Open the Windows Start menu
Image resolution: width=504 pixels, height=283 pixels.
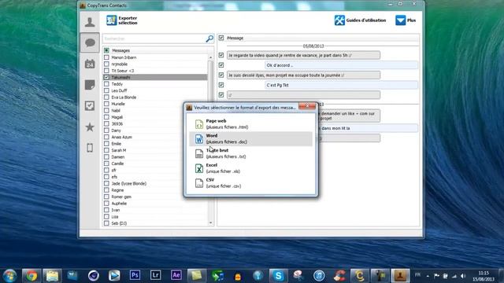(9, 276)
